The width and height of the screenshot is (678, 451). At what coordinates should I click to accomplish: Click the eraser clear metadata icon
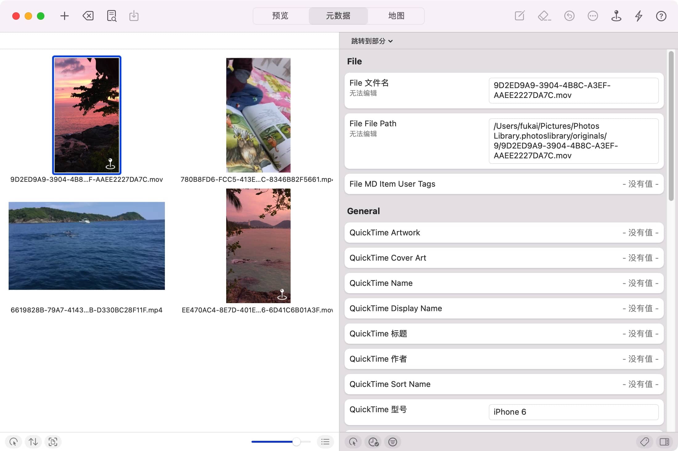tap(544, 16)
